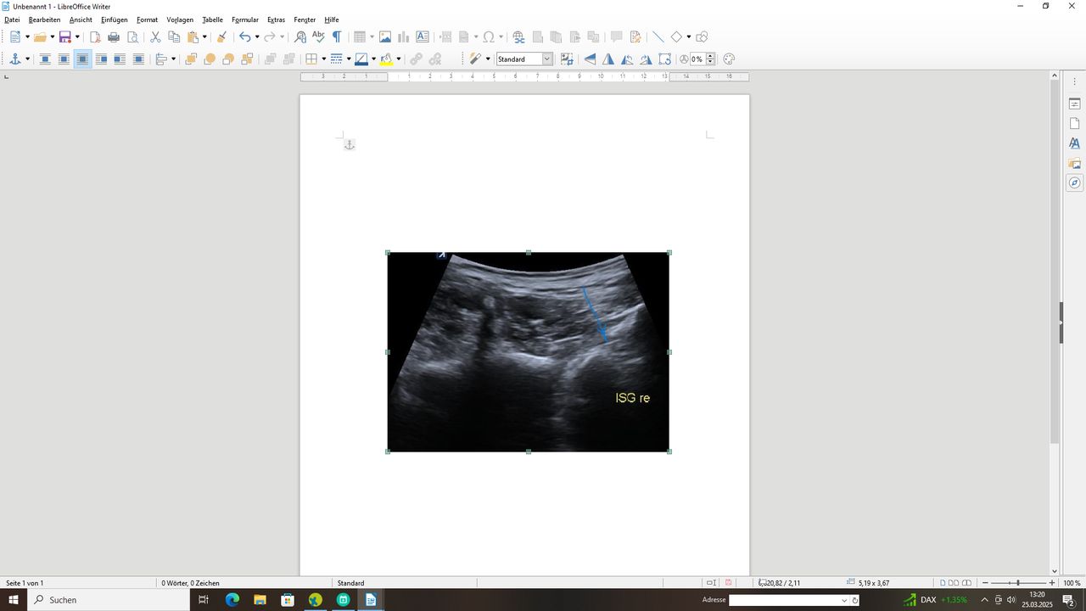Enable the Optimal wrap option

click(x=82, y=59)
